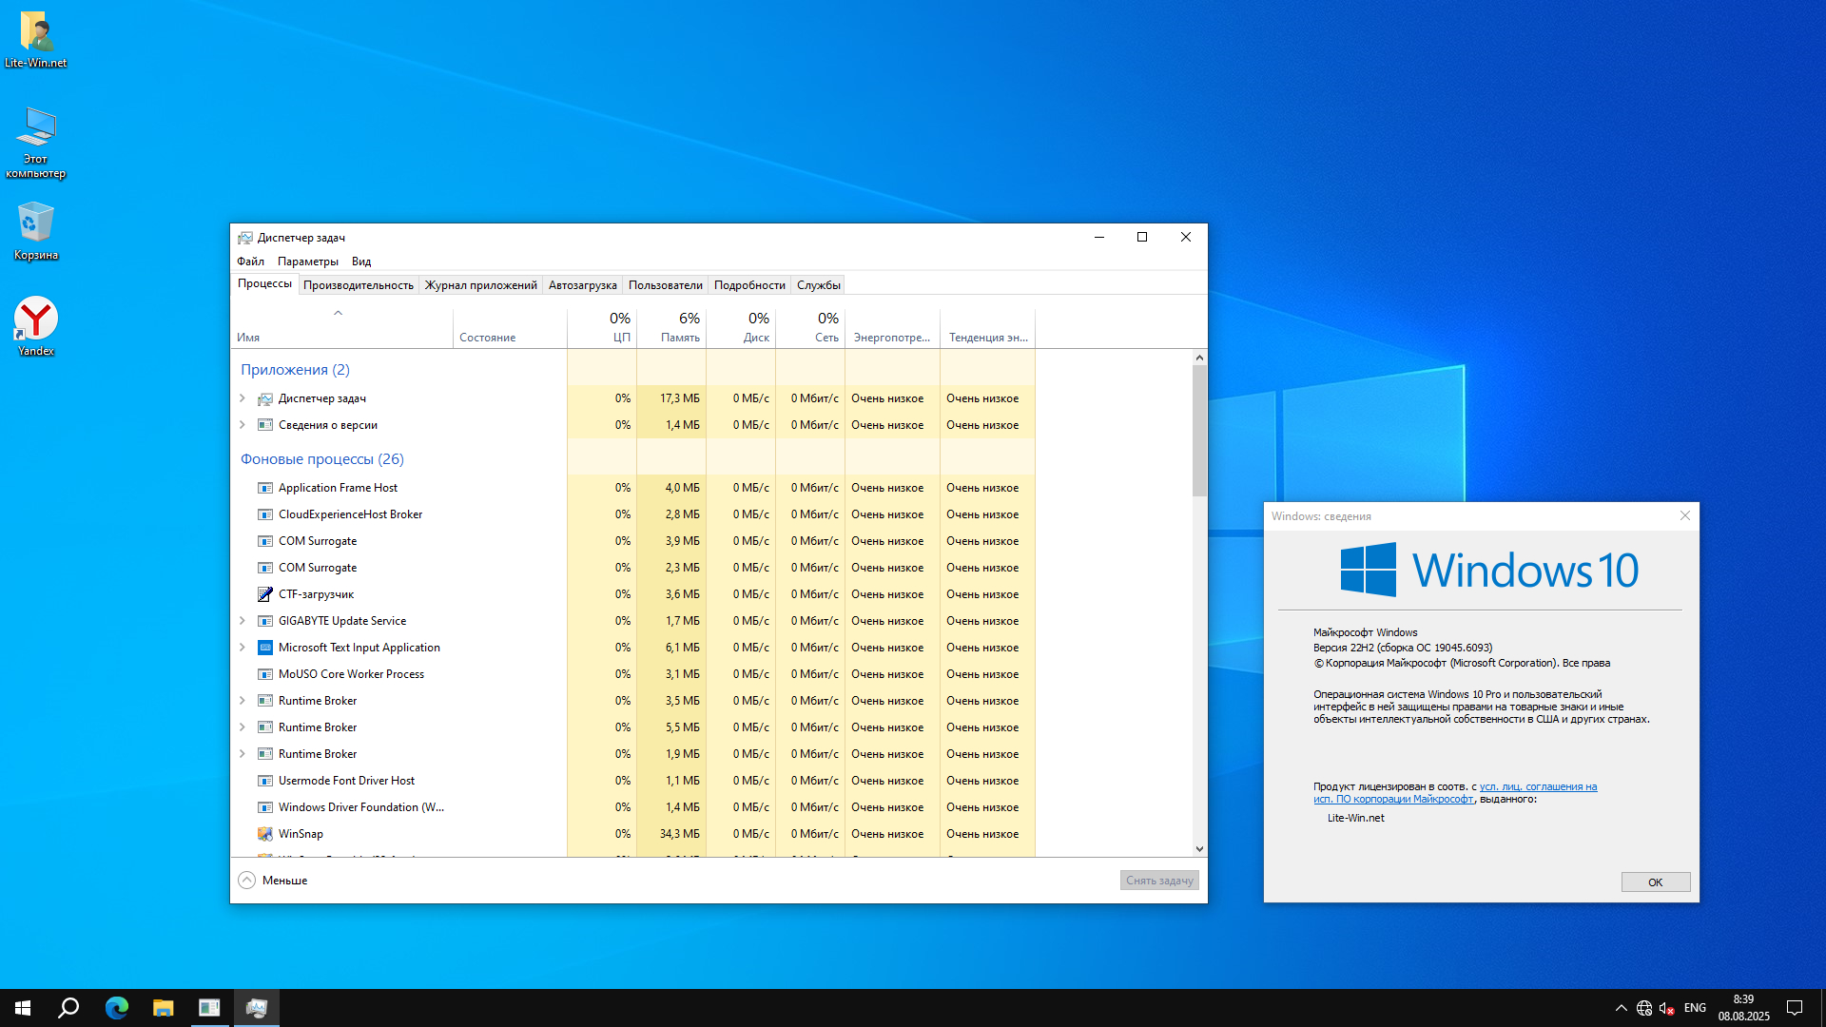The image size is (1826, 1027).
Task: Click the WinSnap process icon
Action: (x=265, y=834)
